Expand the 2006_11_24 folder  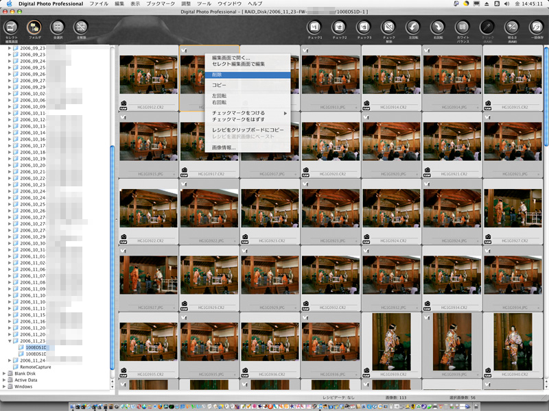tap(10, 360)
